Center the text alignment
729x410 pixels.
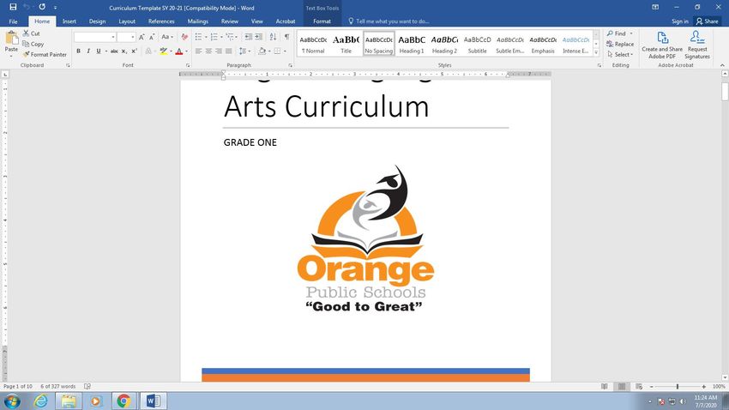pos(208,51)
